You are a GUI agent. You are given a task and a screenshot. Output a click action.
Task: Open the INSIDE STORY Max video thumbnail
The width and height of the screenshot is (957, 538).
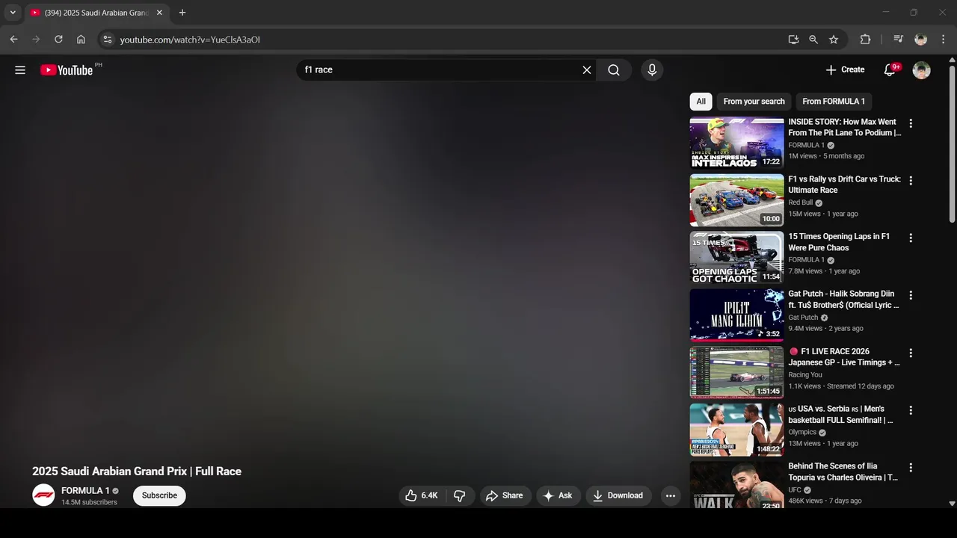coord(736,143)
